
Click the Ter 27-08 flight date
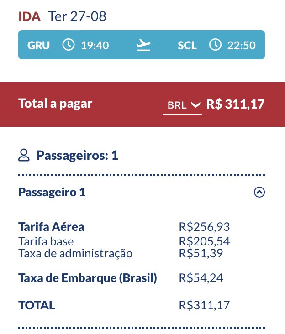pyautogui.click(x=77, y=16)
